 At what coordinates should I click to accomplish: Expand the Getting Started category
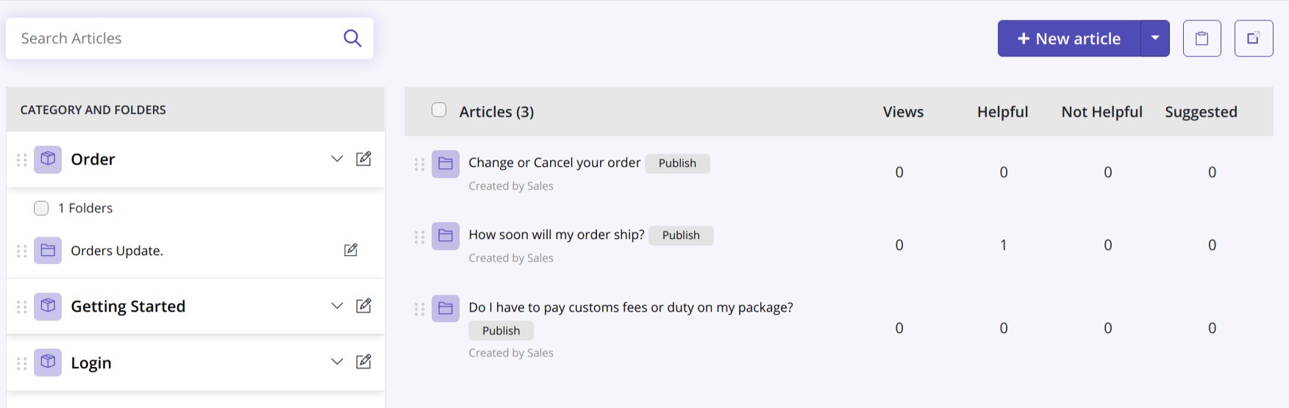tap(337, 306)
